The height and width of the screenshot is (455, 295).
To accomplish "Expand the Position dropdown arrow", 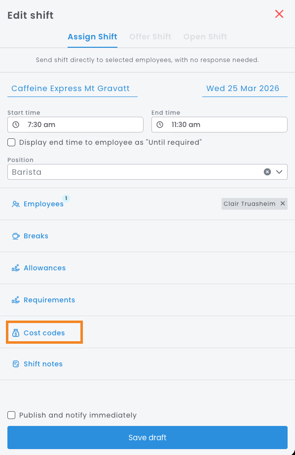I will (279, 172).
